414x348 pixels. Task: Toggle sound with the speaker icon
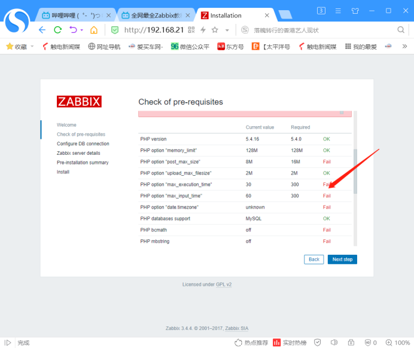[334, 343]
